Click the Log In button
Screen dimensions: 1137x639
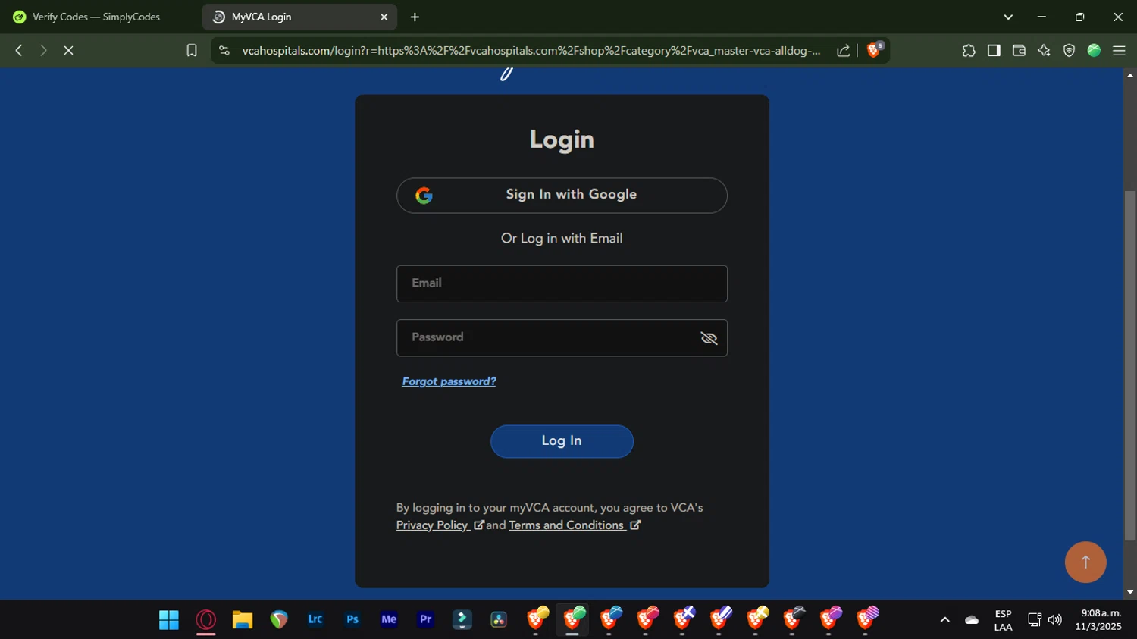562,441
